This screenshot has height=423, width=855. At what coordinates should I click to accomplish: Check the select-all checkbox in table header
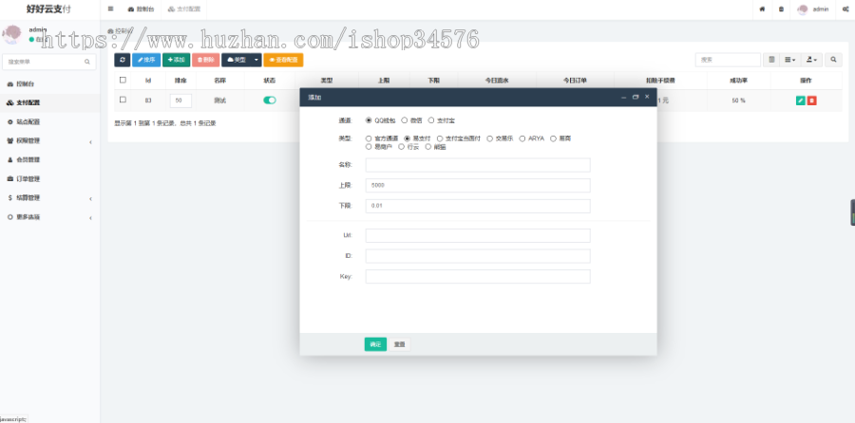[123, 80]
